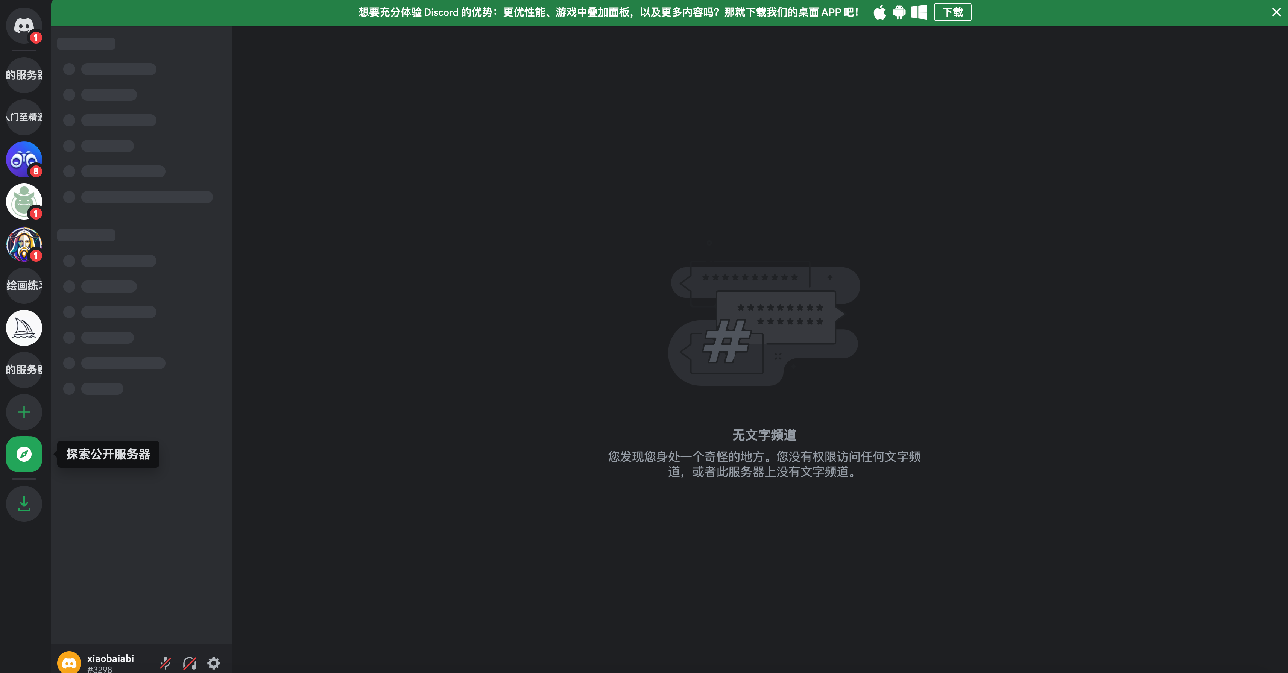Open the blue binoculars server with 8 badge
The height and width of the screenshot is (673, 1288).
coord(23,159)
